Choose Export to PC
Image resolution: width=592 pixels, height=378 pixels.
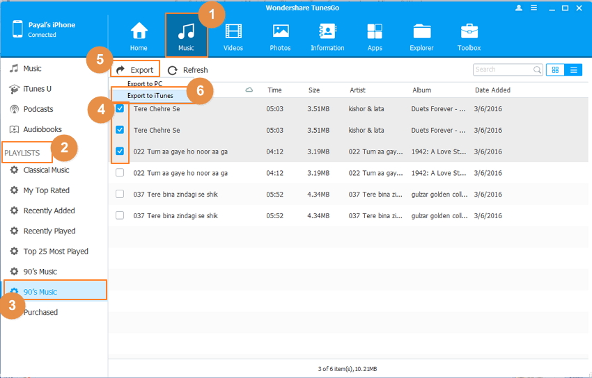(x=145, y=83)
